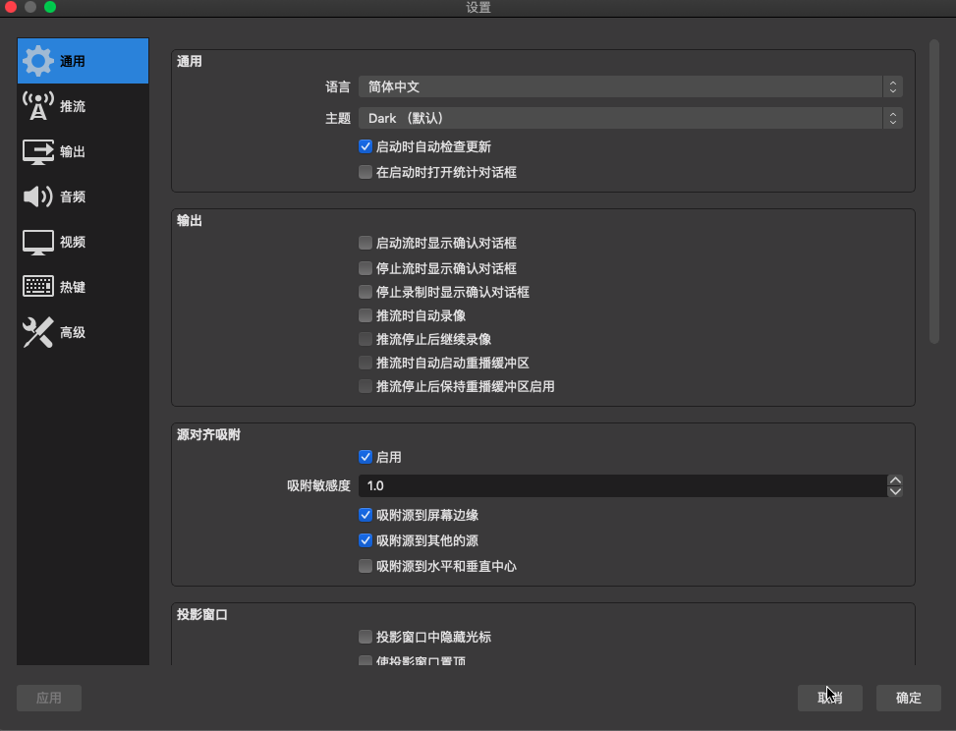
Task: Enable 启动流时显示确认对话框 checkbox
Action: pyautogui.click(x=366, y=243)
